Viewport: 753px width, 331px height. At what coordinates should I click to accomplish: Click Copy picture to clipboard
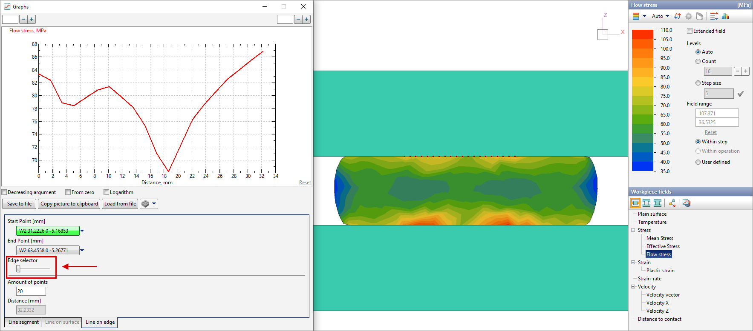tap(69, 204)
